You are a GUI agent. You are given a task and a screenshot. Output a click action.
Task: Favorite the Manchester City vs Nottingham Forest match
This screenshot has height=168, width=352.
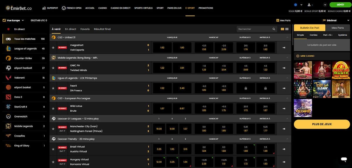53,129
